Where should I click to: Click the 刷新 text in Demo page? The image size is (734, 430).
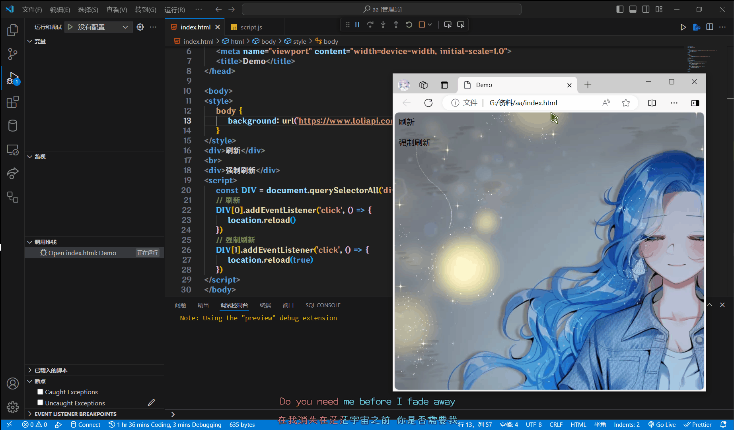click(x=407, y=122)
